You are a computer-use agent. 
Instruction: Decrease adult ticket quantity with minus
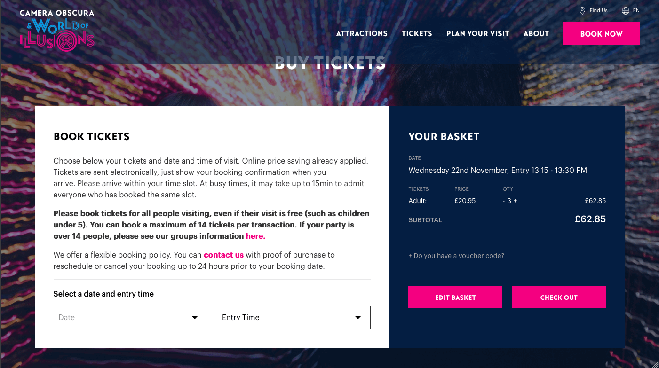click(504, 201)
